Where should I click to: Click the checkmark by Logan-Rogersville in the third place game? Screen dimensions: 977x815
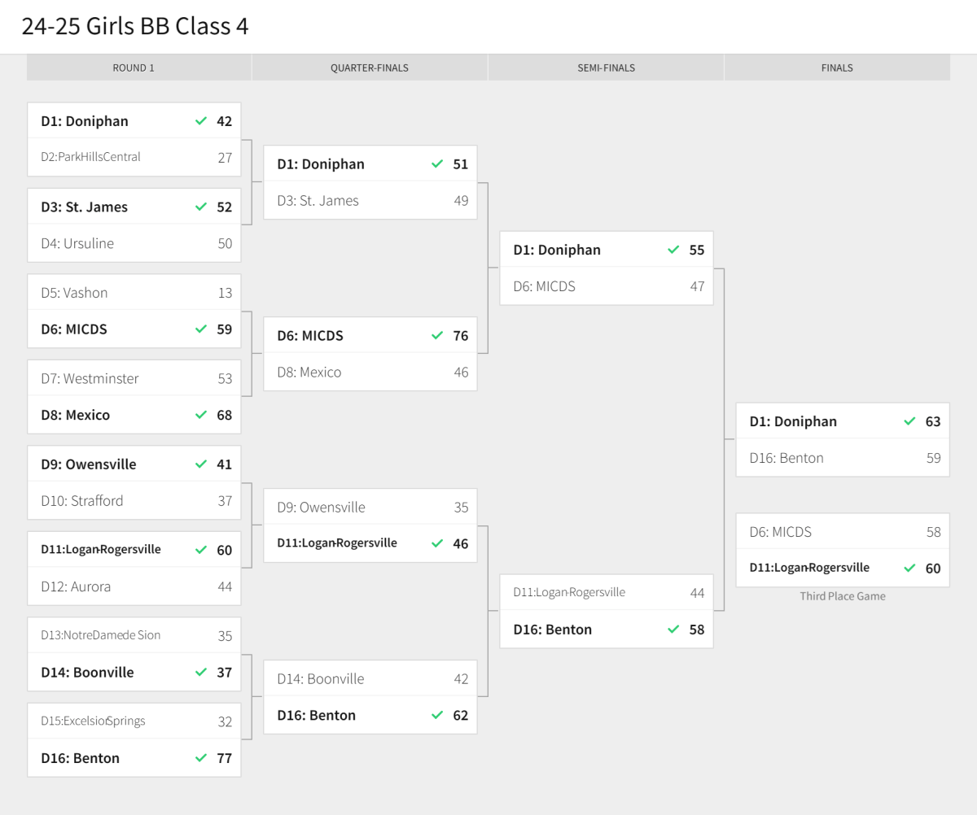909,568
